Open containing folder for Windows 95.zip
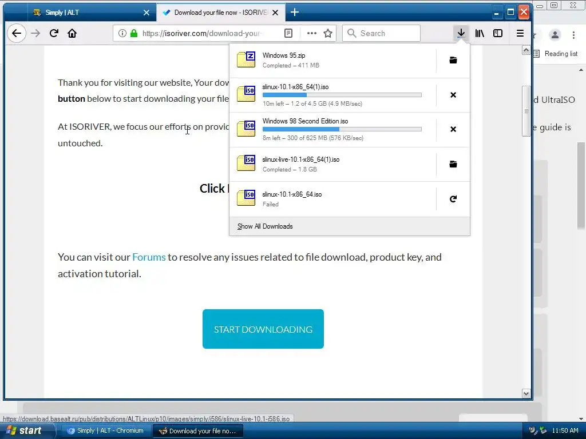The height and width of the screenshot is (439, 586). pyautogui.click(x=453, y=60)
